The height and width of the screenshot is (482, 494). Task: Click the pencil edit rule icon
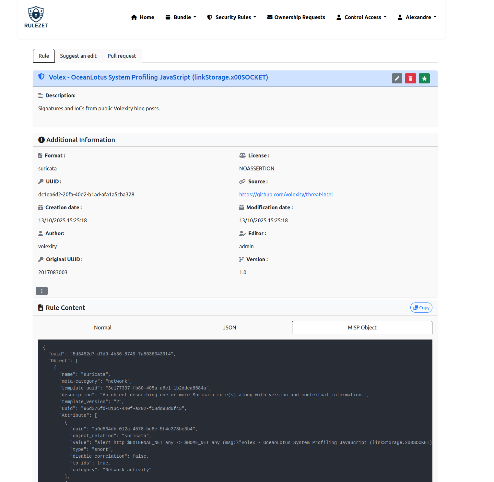(397, 79)
